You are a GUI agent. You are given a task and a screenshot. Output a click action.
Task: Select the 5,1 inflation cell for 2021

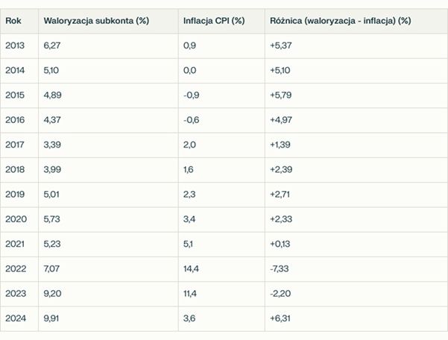point(189,244)
